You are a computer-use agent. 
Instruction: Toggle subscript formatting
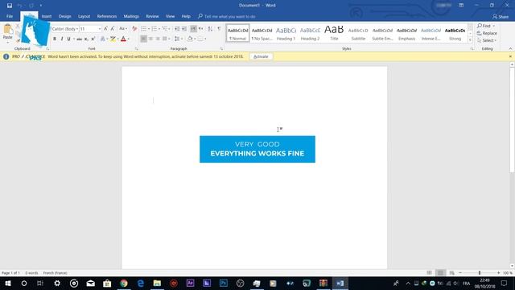tap(86, 39)
